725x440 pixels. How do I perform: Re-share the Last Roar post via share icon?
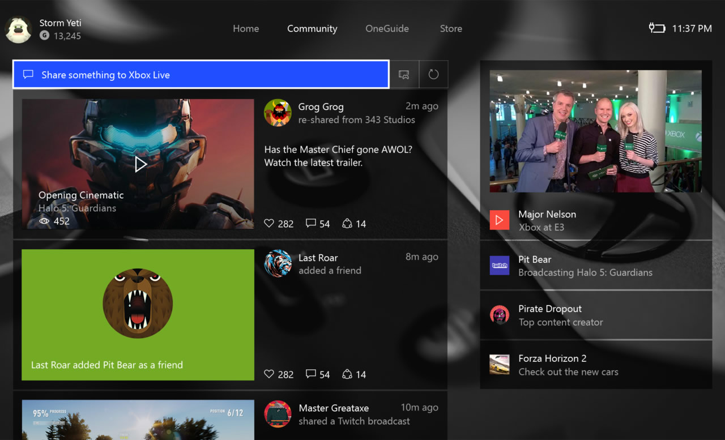tap(347, 374)
